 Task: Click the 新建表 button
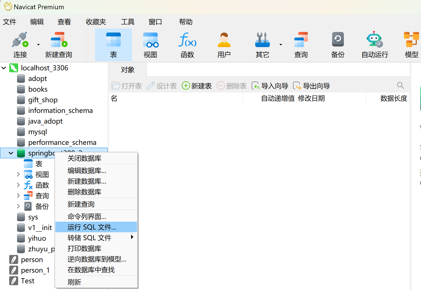(x=197, y=86)
